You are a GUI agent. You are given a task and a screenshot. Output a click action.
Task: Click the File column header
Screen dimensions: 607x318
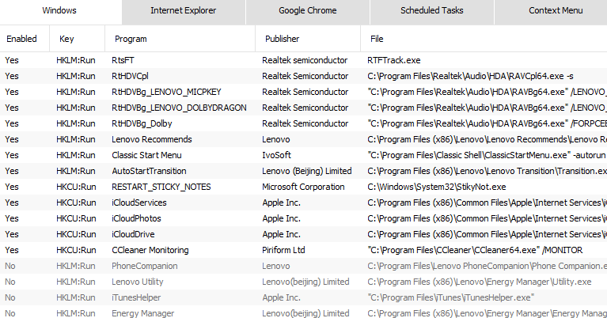(378, 39)
